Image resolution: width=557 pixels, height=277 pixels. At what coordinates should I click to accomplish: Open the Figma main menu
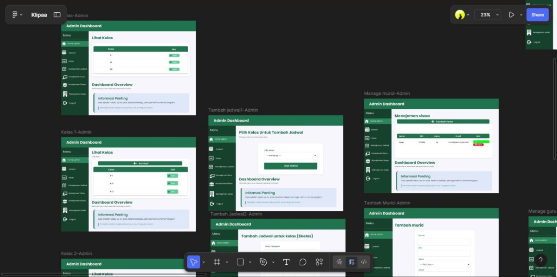17,15
